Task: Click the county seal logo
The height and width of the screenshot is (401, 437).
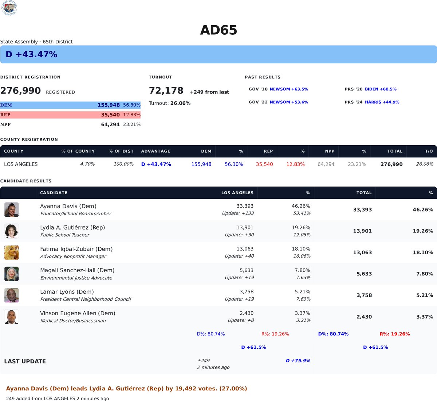Action: click(x=9, y=8)
